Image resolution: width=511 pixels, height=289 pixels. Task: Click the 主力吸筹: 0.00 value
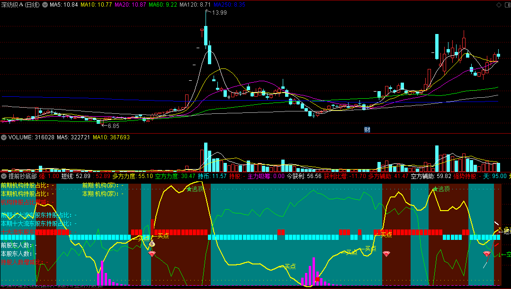point(266,176)
